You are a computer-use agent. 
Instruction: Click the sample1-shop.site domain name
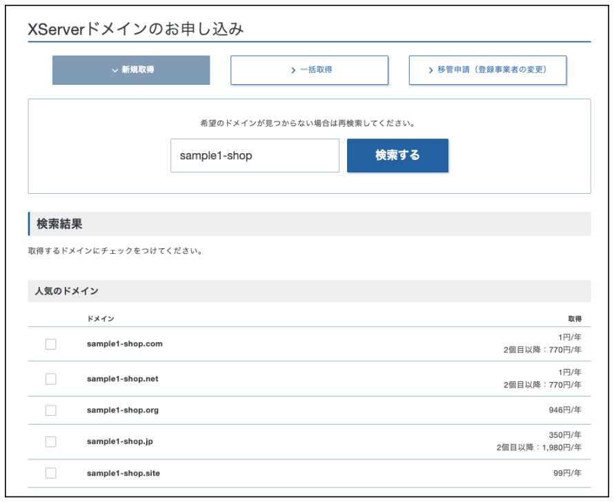(x=123, y=473)
